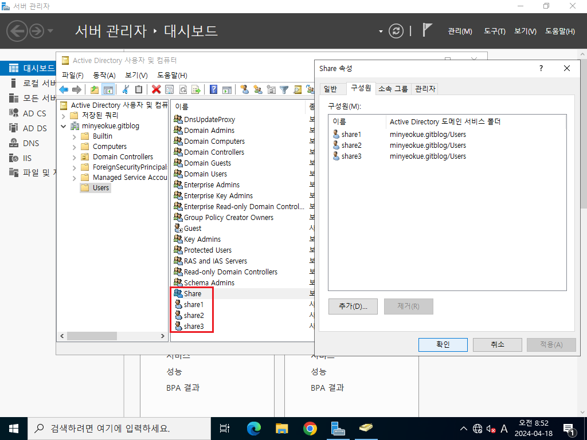
Task: Click the Cut scissors icon
Action: tap(126, 89)
